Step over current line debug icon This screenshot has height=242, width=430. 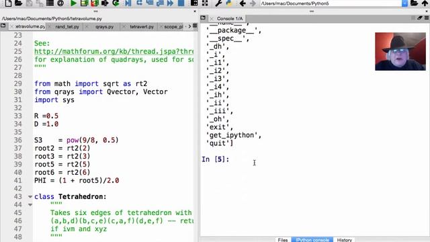coord(139,3)
